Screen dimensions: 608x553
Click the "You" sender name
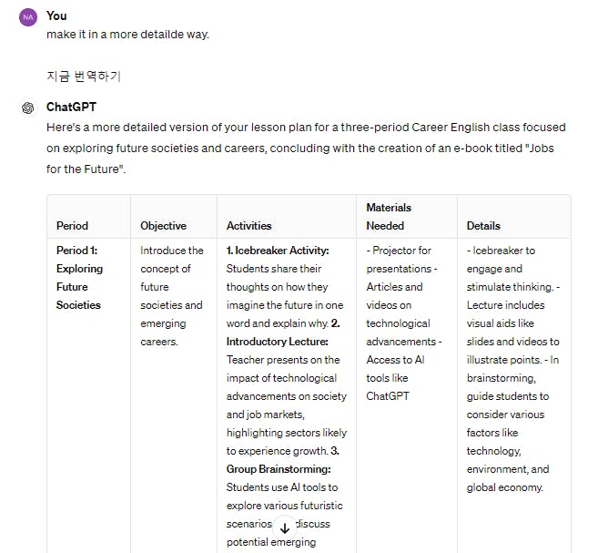[56, 16]
